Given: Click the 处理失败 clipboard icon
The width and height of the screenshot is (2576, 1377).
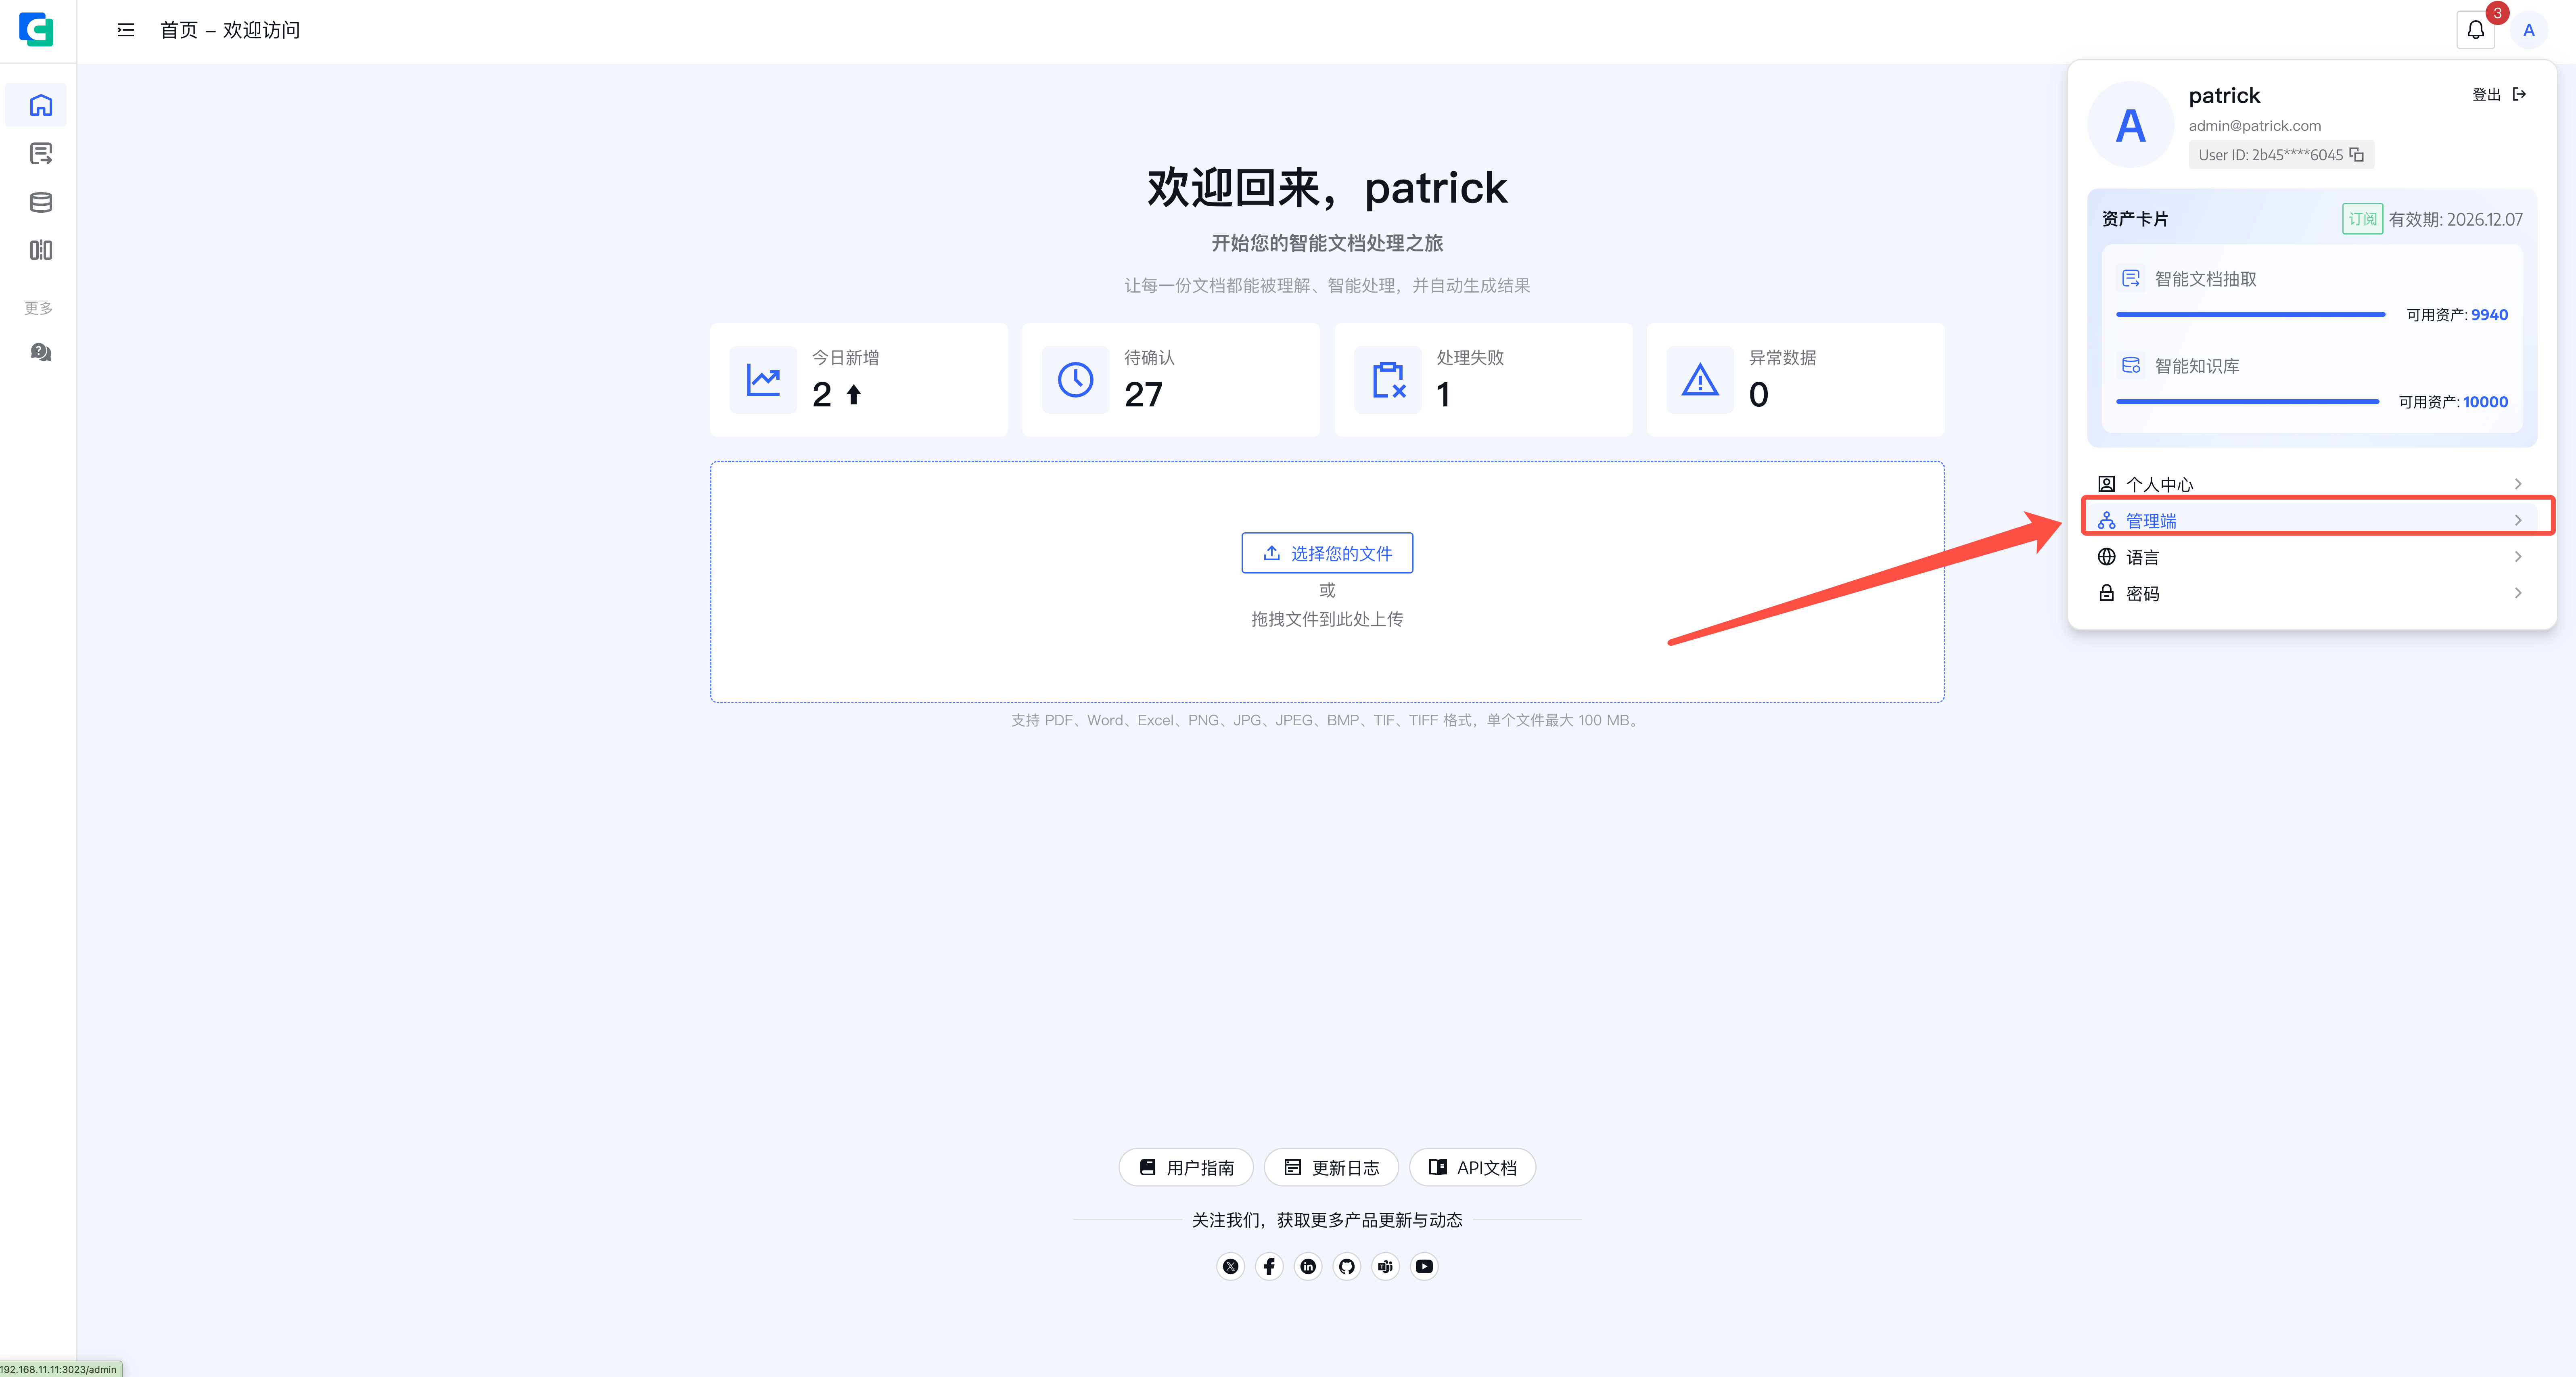Looking at the screenshot, I should point(1388,380).
